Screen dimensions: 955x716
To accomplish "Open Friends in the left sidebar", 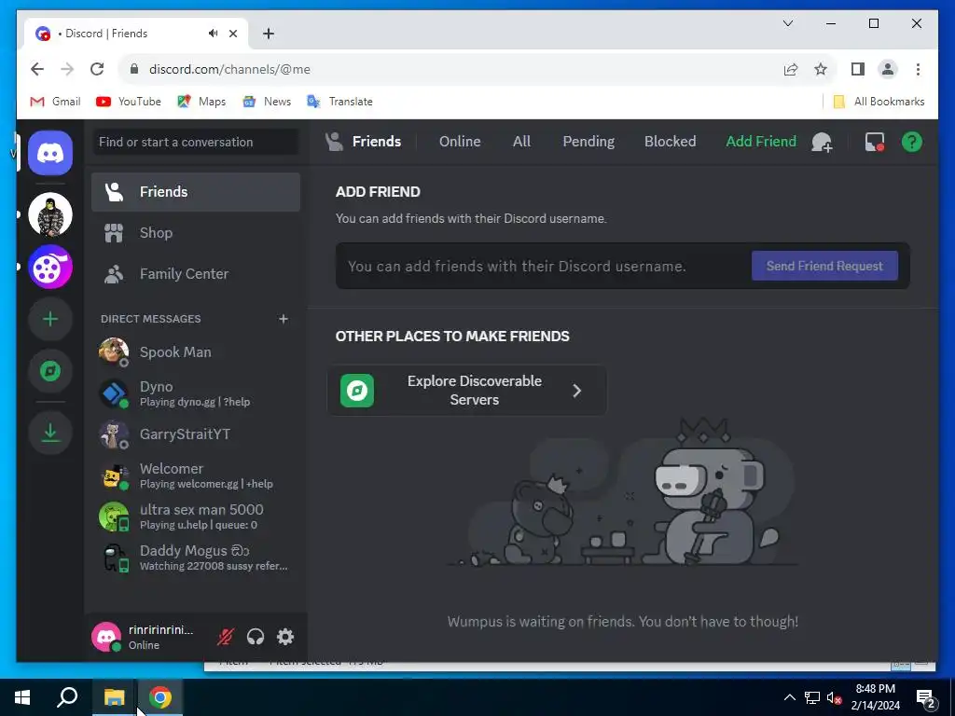I will pos(196,192).
